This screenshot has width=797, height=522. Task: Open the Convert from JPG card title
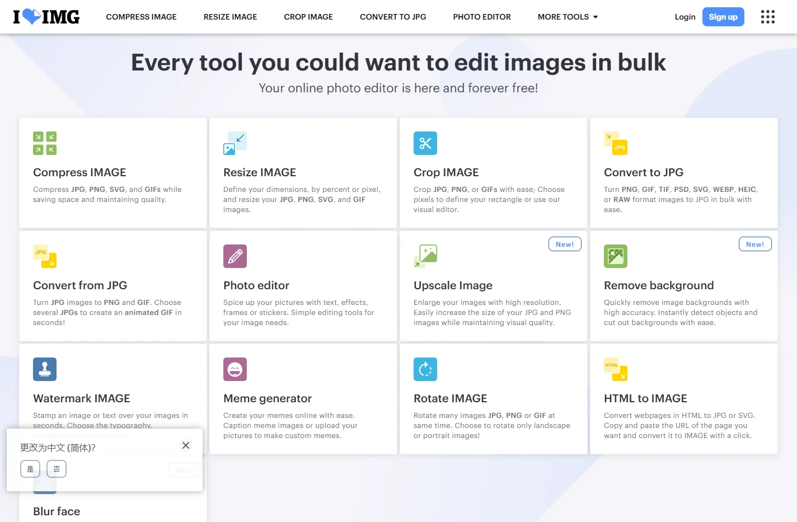click(x=80, y=285)
